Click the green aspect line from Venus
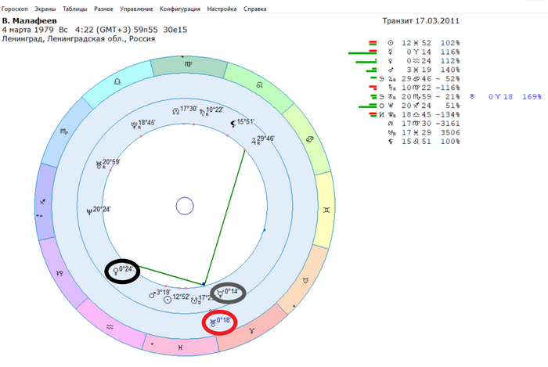 tap(171, 276)
